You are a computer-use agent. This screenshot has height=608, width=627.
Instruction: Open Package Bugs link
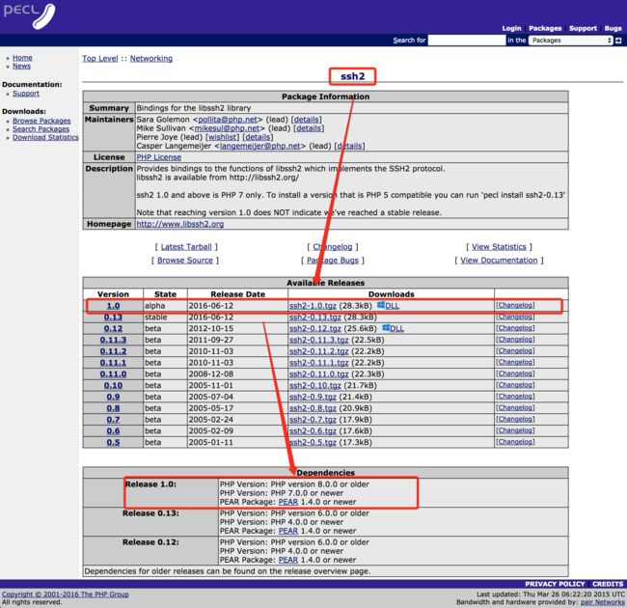pos(332,261)
